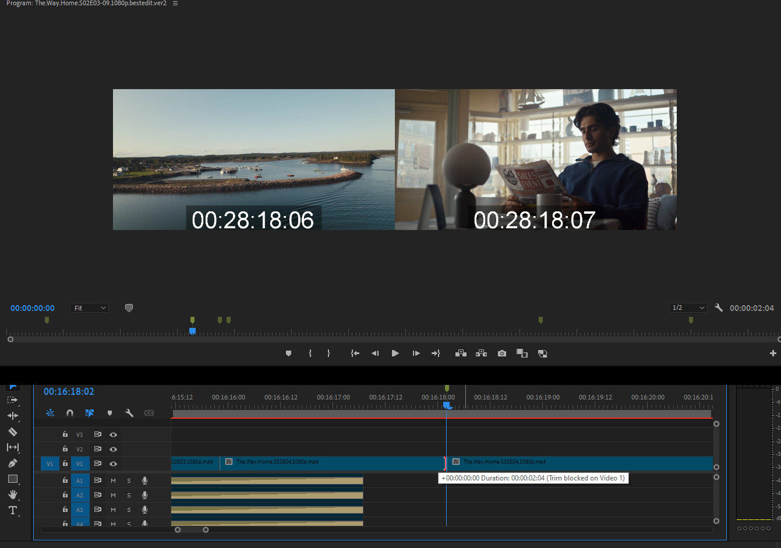Enable voice-over record on track A2
The width and height of the screenshot is (781, 548).
pos(144,495)
